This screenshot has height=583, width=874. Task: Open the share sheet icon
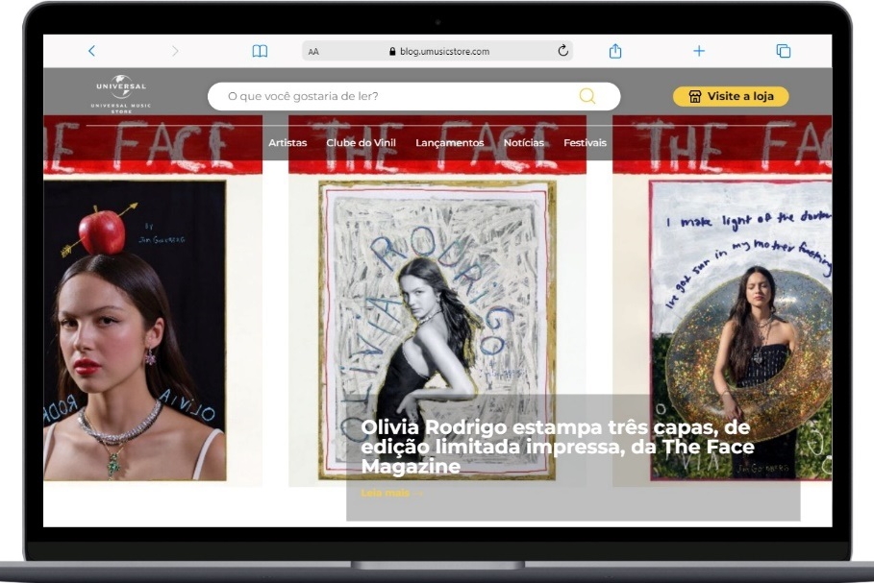coord(615,51)
